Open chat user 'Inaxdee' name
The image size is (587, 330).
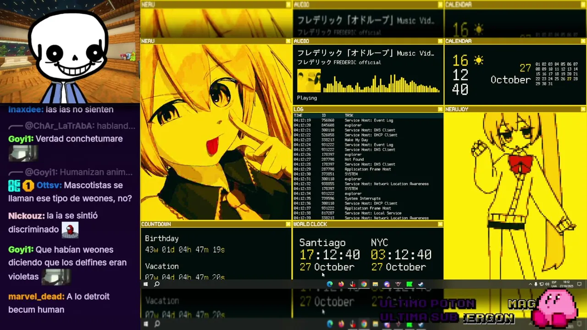pos(26,110)
